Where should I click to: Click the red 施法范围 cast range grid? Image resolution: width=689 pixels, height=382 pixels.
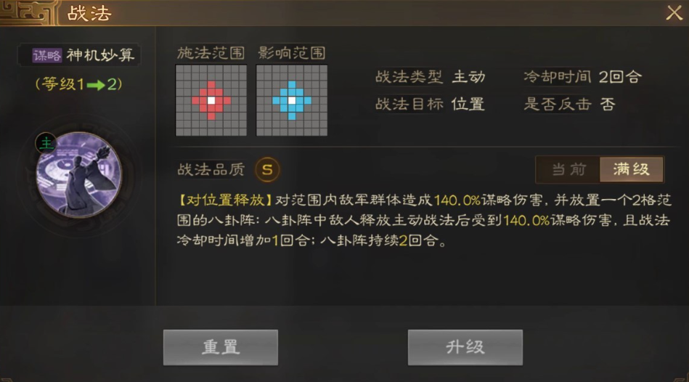click(211, 100)
